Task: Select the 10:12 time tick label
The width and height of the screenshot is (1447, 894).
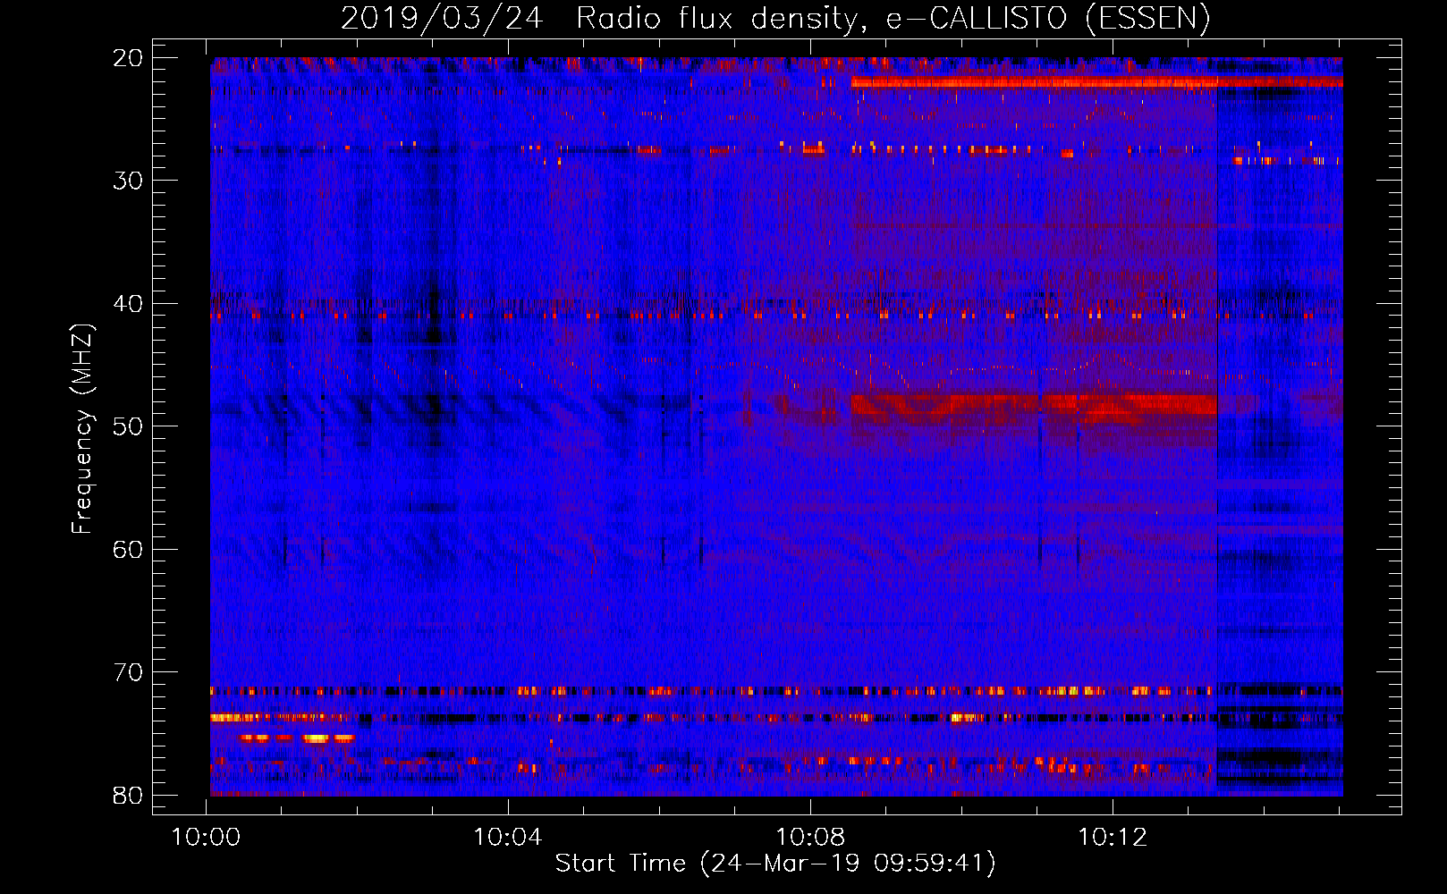Action: (x=1113, y=838)
